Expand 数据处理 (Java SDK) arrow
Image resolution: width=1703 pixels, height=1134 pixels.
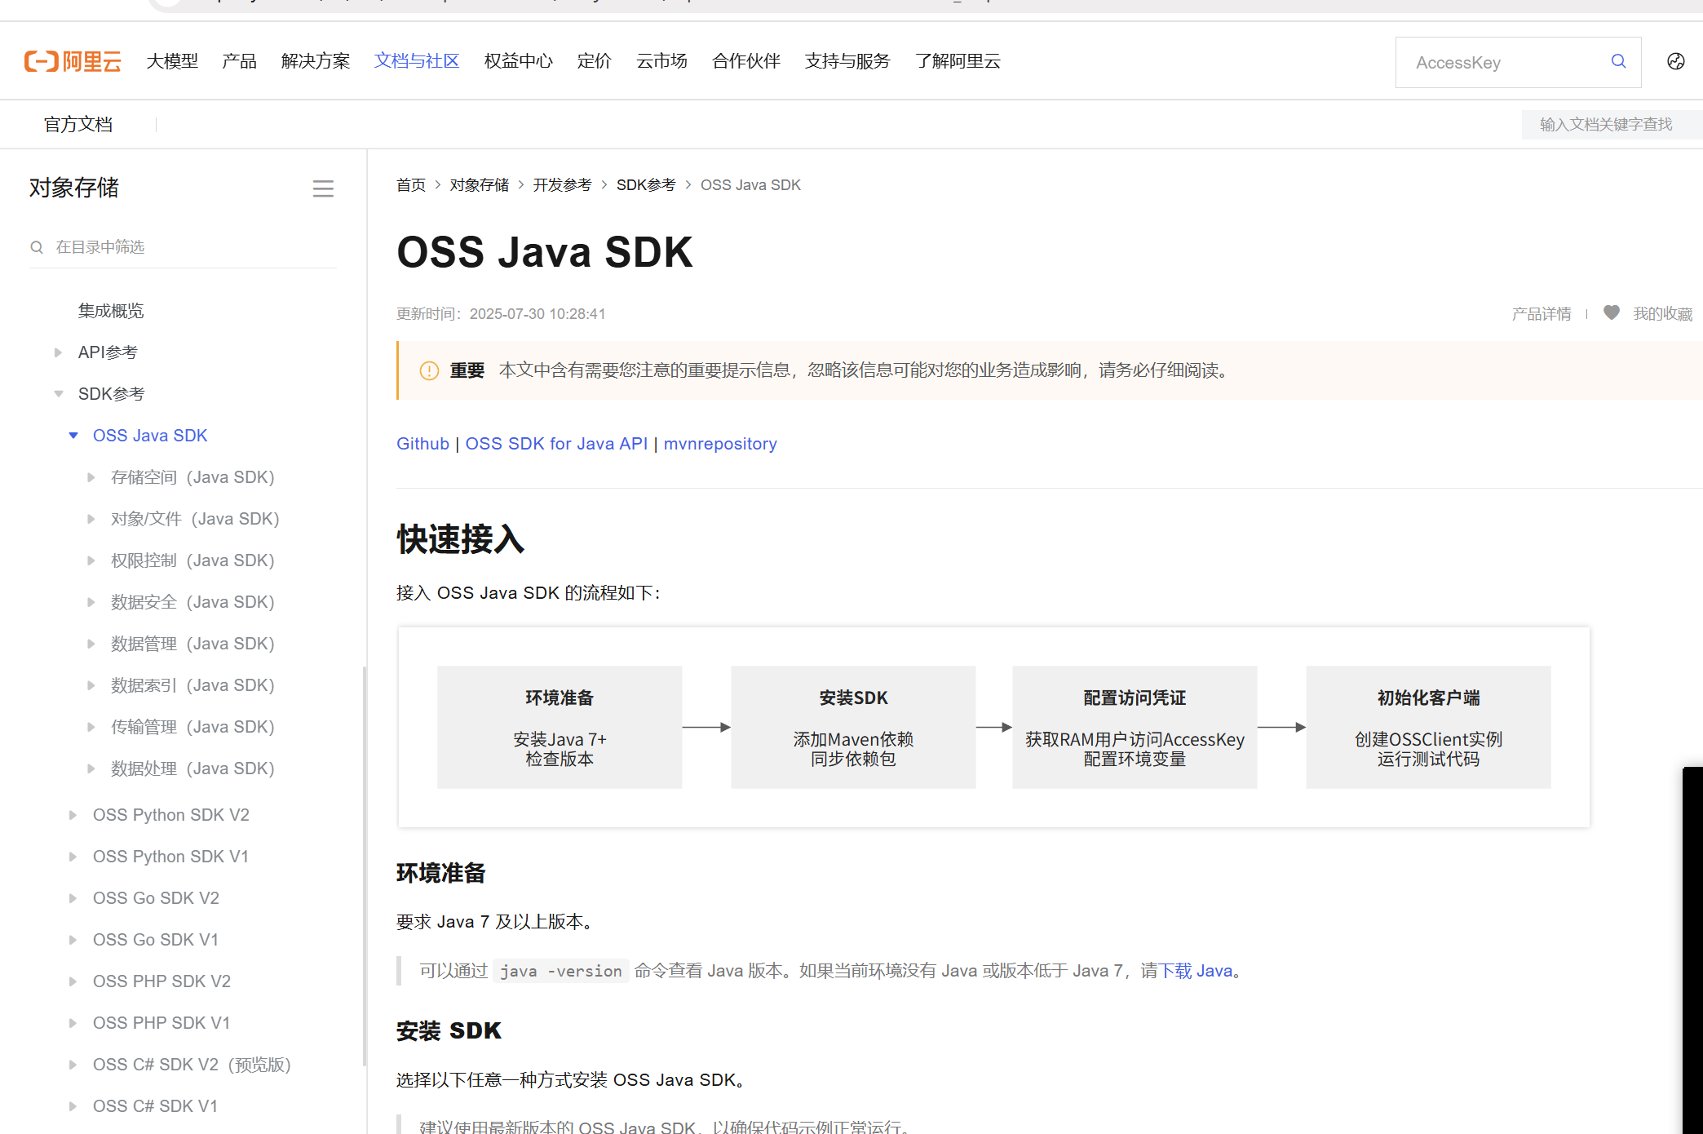click(91, 769)
